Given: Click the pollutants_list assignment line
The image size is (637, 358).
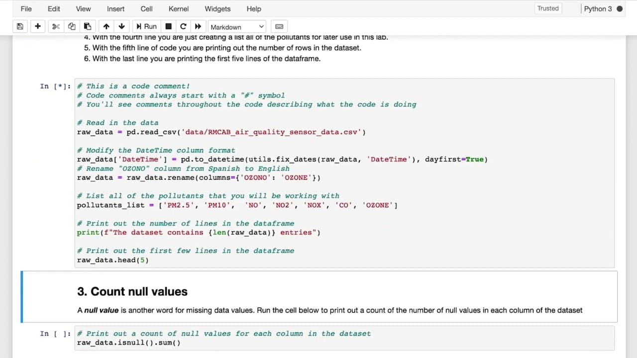Looking at the screenshot, I should pos(237,205).
